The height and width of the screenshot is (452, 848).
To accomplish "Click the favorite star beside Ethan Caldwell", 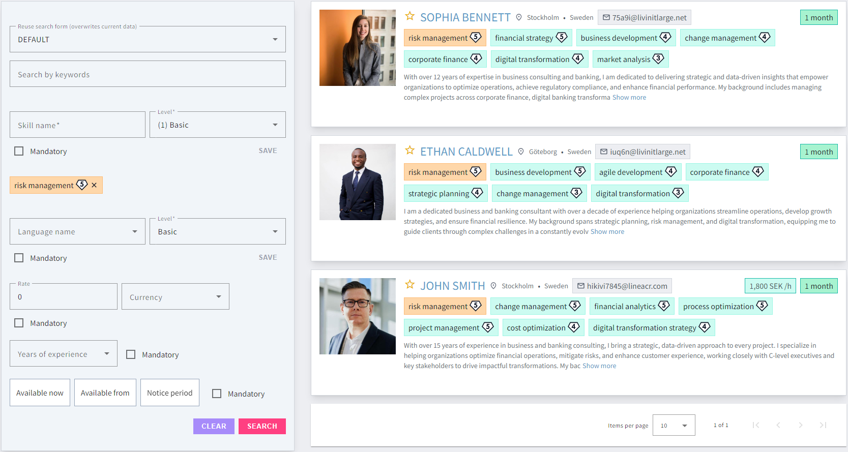I will (x=410, y=150).
